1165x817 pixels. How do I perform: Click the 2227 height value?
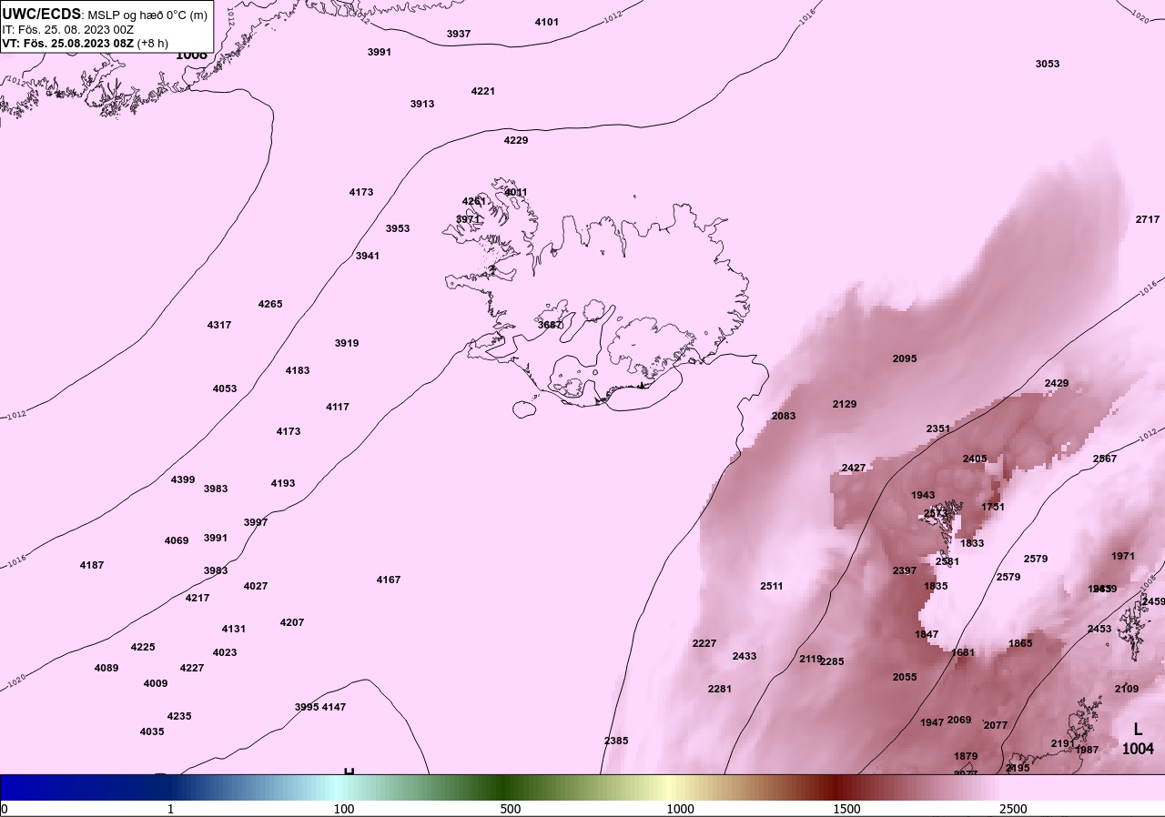point(704,643)
